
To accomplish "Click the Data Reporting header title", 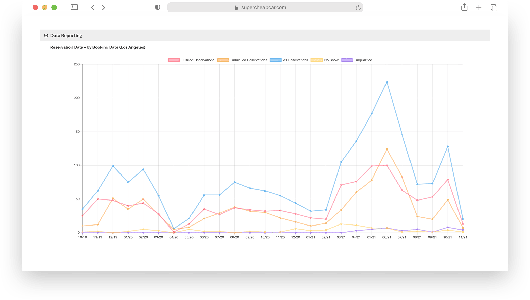I will [66, 35].
